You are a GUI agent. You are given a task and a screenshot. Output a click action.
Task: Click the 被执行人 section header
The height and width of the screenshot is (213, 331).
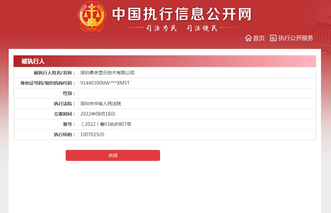165,61
